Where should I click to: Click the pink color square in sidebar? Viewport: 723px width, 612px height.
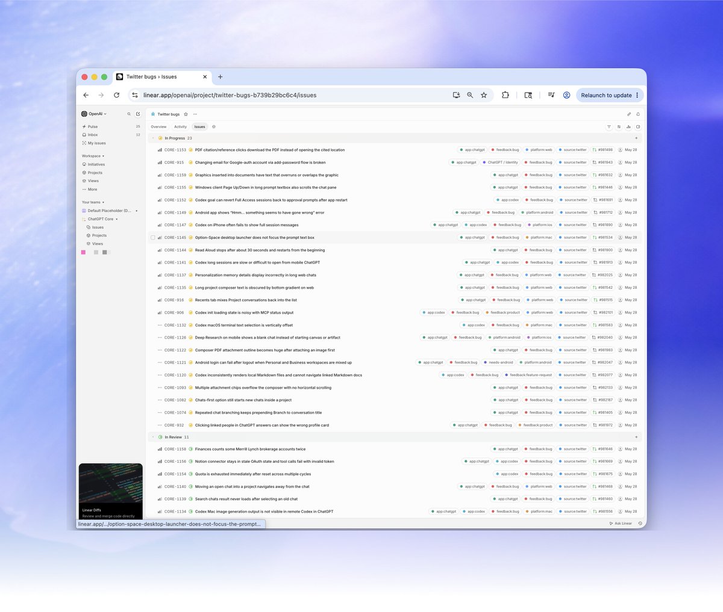click(83, 252)
